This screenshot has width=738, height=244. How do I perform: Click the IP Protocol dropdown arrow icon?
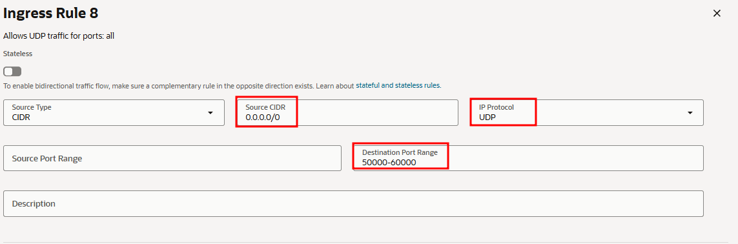(690, 113)
